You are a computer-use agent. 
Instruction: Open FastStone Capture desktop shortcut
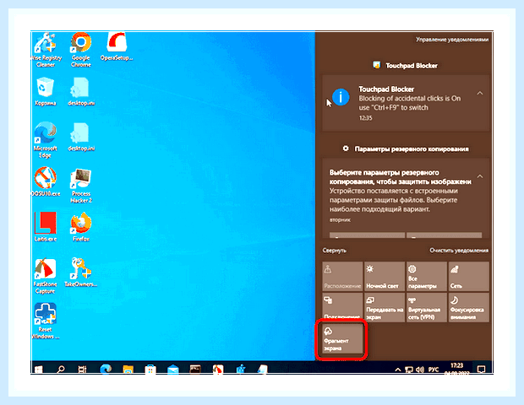[x=46, y=276]
